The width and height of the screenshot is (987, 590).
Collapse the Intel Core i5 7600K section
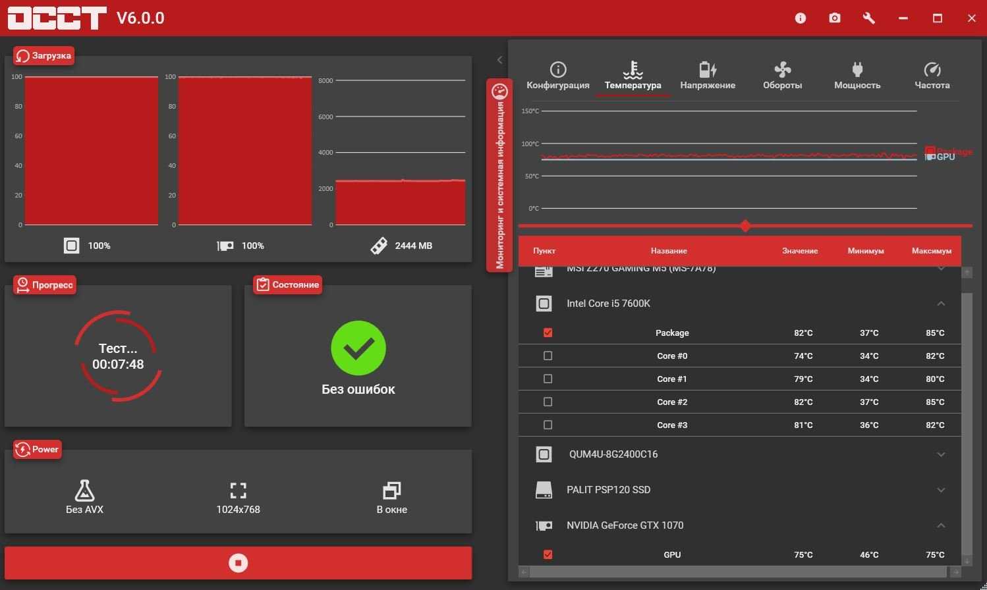[941, 304]
